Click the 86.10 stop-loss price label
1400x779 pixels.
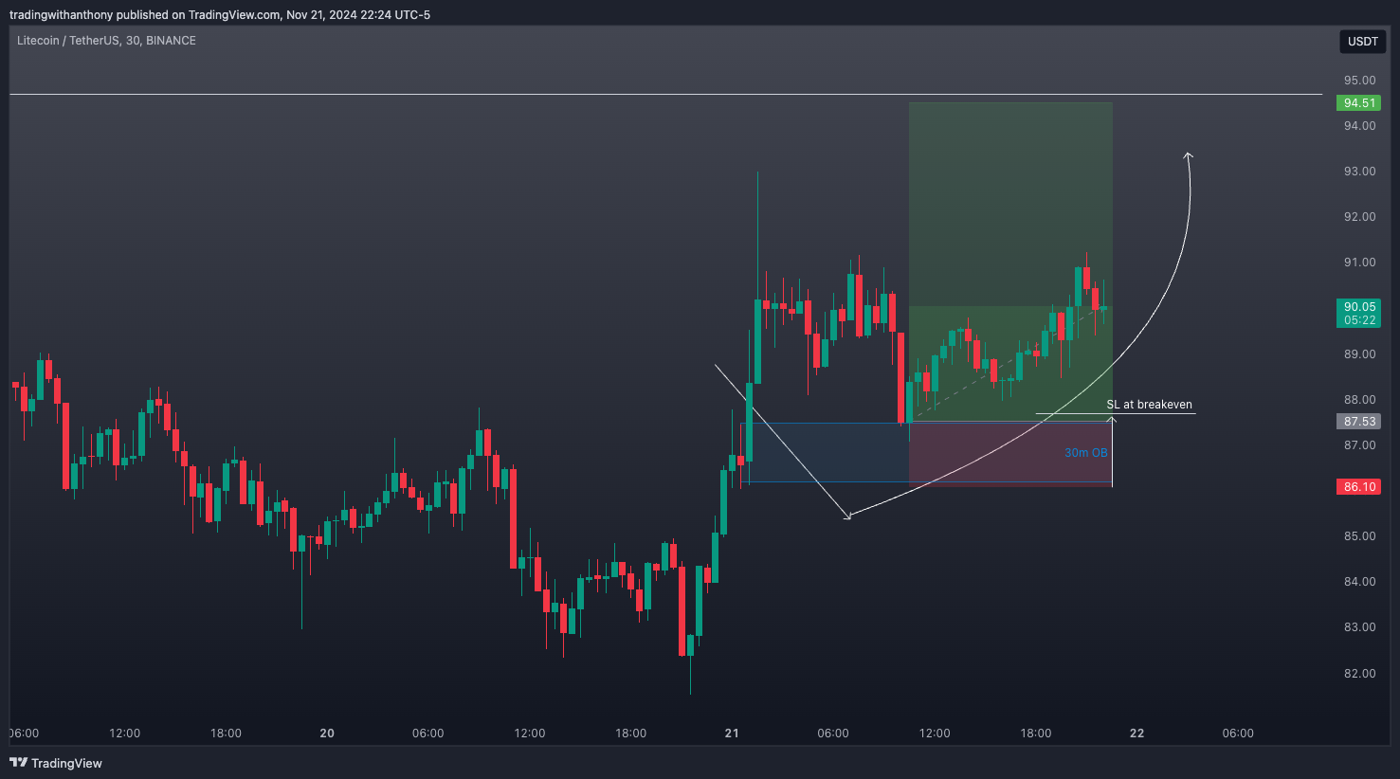click(1359, 487)
